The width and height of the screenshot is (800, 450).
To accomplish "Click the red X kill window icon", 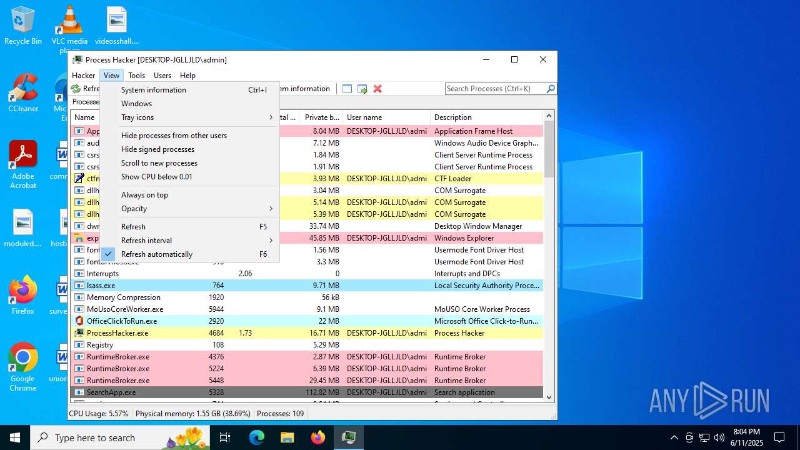I will click(x=377, y=89).
